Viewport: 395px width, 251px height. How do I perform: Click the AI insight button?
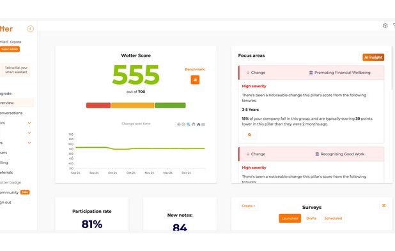click(373, 57)
